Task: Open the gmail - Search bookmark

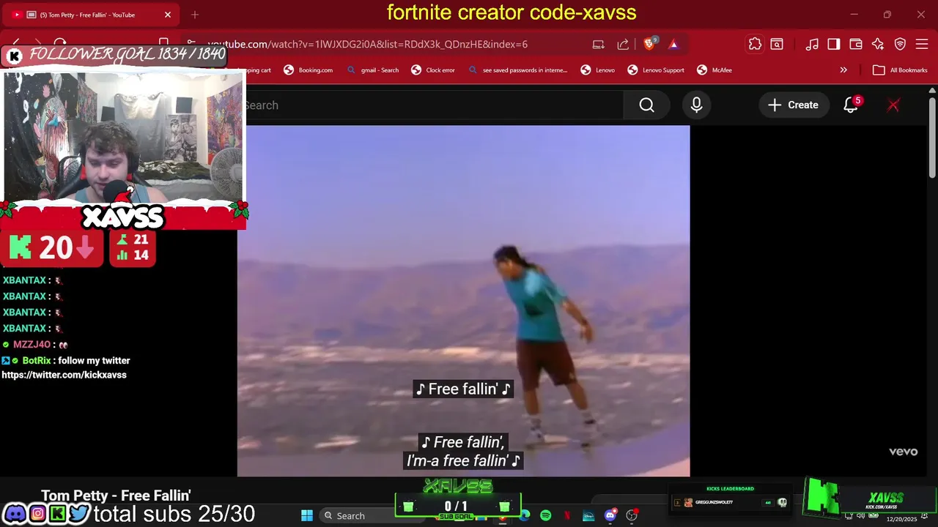Action: (372, 70)
